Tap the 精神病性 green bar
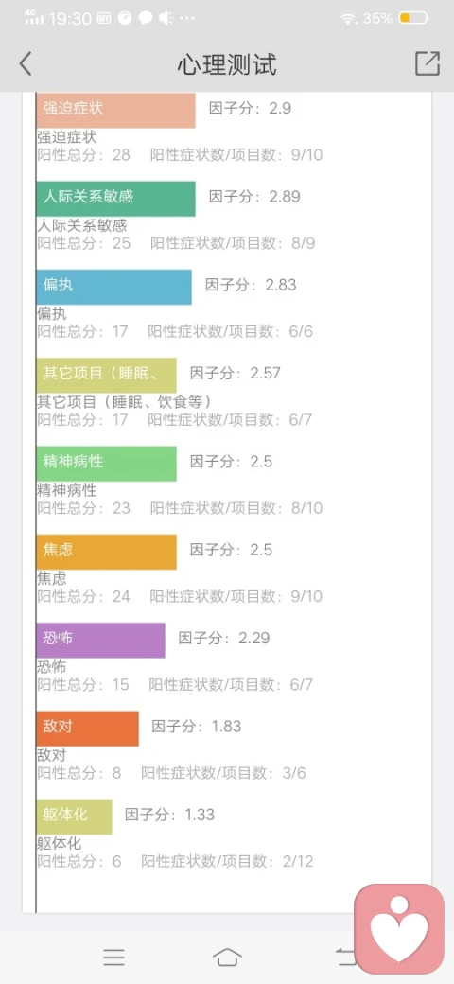454x984 pixels. [107, 464]
